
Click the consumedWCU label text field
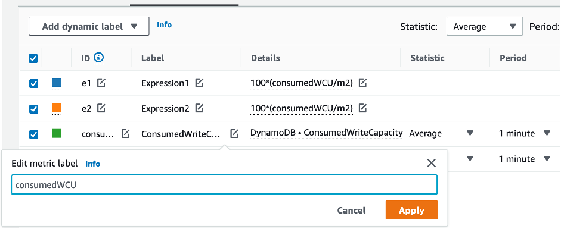tap(224, 185)
